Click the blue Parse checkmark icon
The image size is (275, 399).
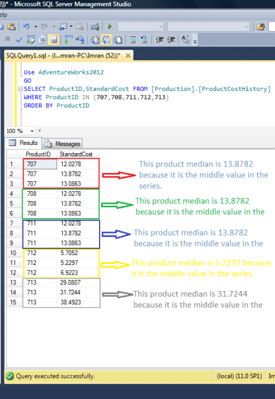(x=19, y=40)
